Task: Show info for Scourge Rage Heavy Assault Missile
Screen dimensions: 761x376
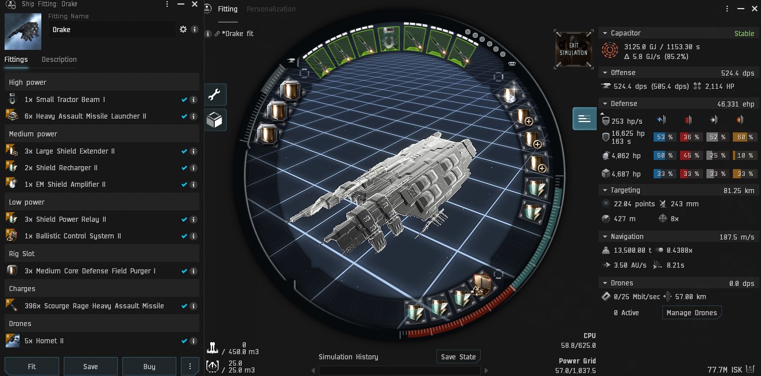Action: pos(194,306)
